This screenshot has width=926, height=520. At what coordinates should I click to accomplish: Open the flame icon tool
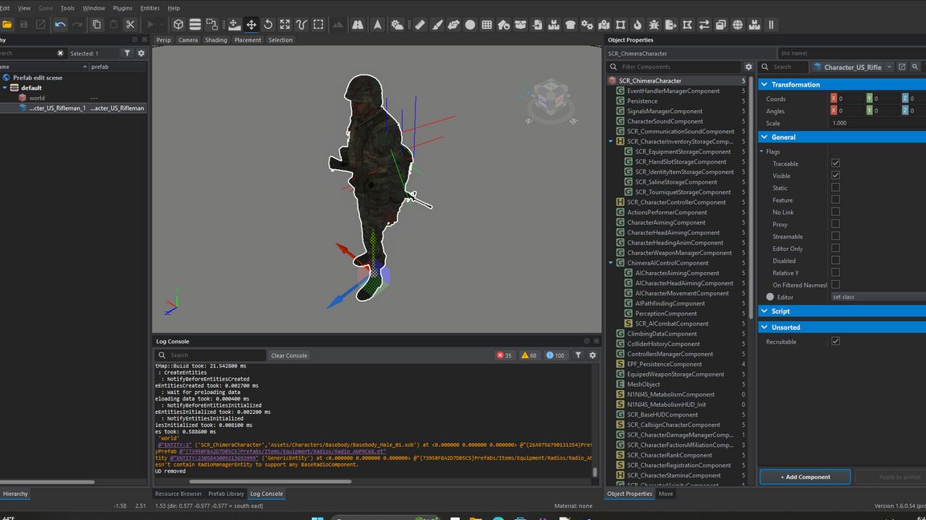pos(637,25)
